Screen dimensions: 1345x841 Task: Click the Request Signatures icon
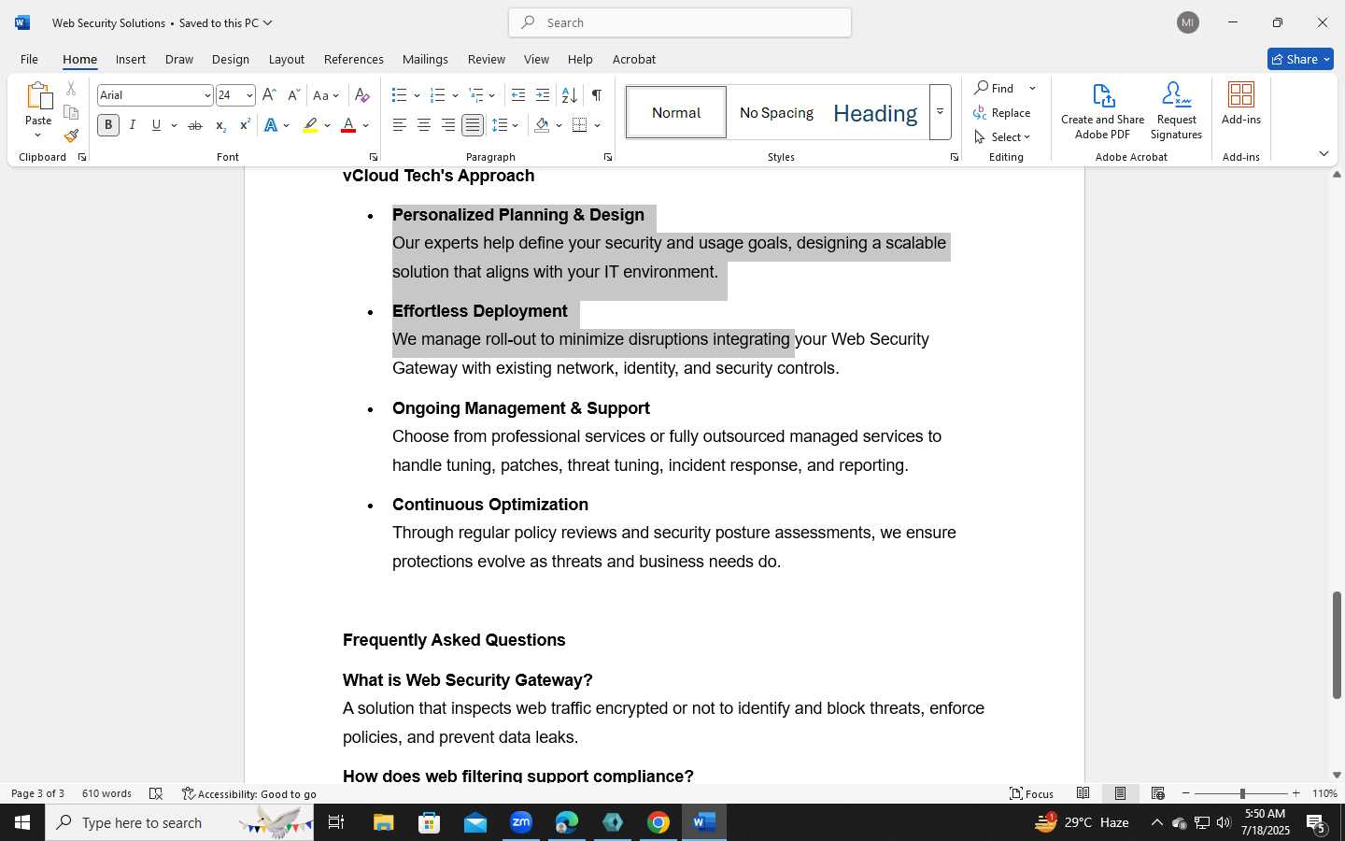click(1176, 111)
